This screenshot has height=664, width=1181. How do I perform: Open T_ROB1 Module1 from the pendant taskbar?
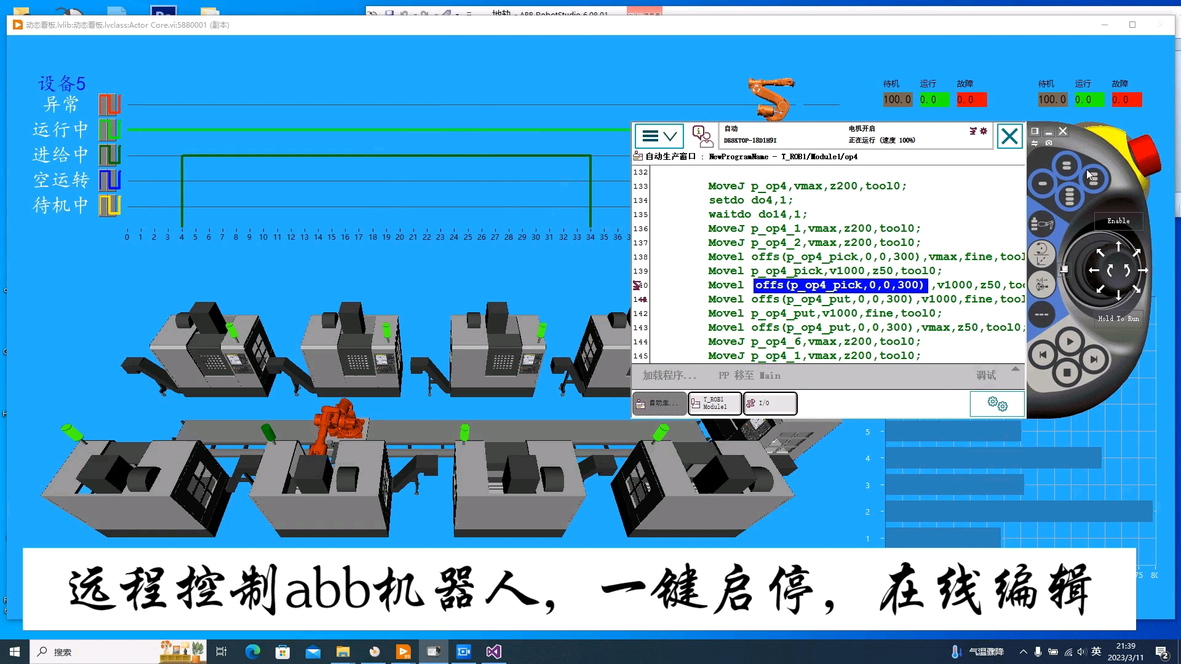tap(714, 403)
